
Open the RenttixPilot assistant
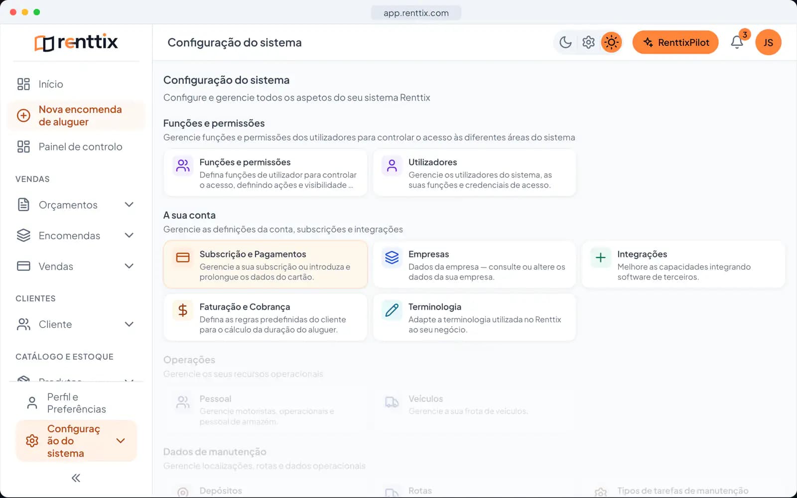click(675, 42)
